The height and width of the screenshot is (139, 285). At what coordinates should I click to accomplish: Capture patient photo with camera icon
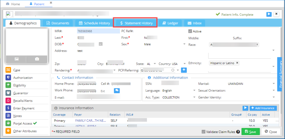click(37, 59)
